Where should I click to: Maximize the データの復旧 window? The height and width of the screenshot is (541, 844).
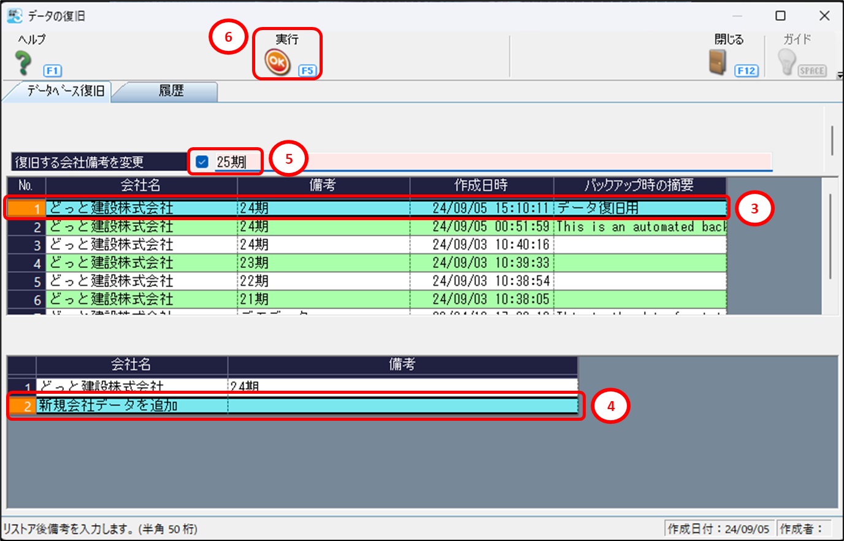pos(780,16)
